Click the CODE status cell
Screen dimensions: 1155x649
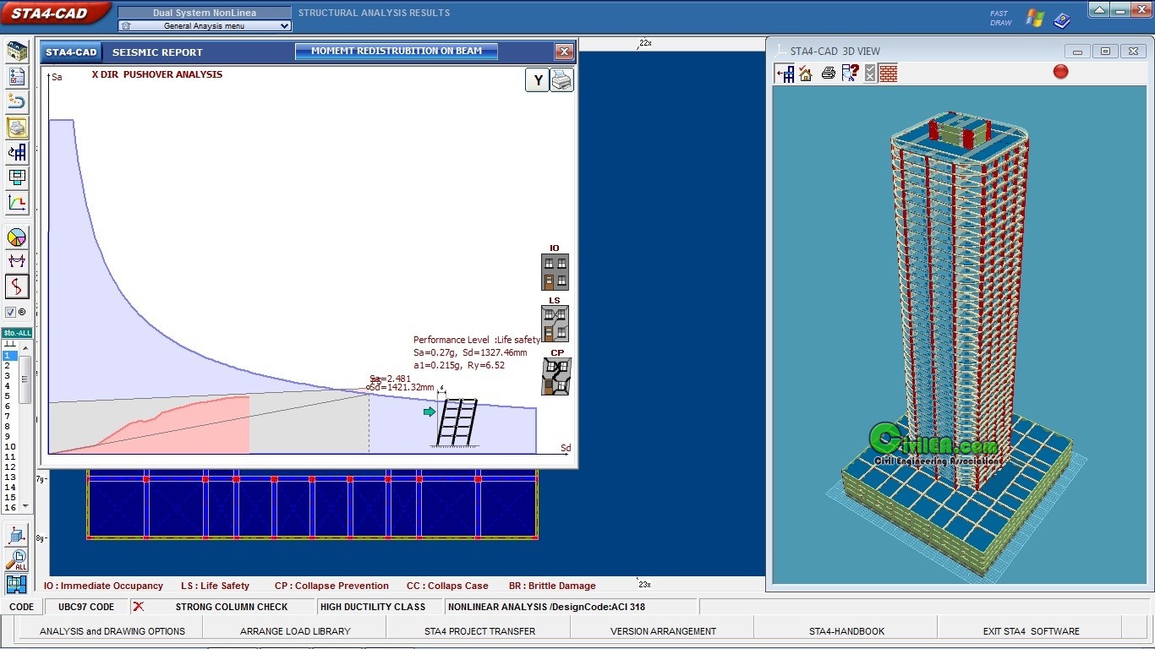pos(22,607)
